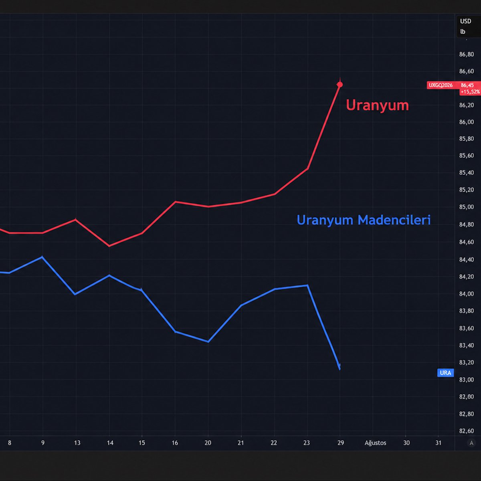Click 84,60 on the price axis
The height and width of the screenshot is (481, 481).
pyautogui.click(x=467, y=242)
